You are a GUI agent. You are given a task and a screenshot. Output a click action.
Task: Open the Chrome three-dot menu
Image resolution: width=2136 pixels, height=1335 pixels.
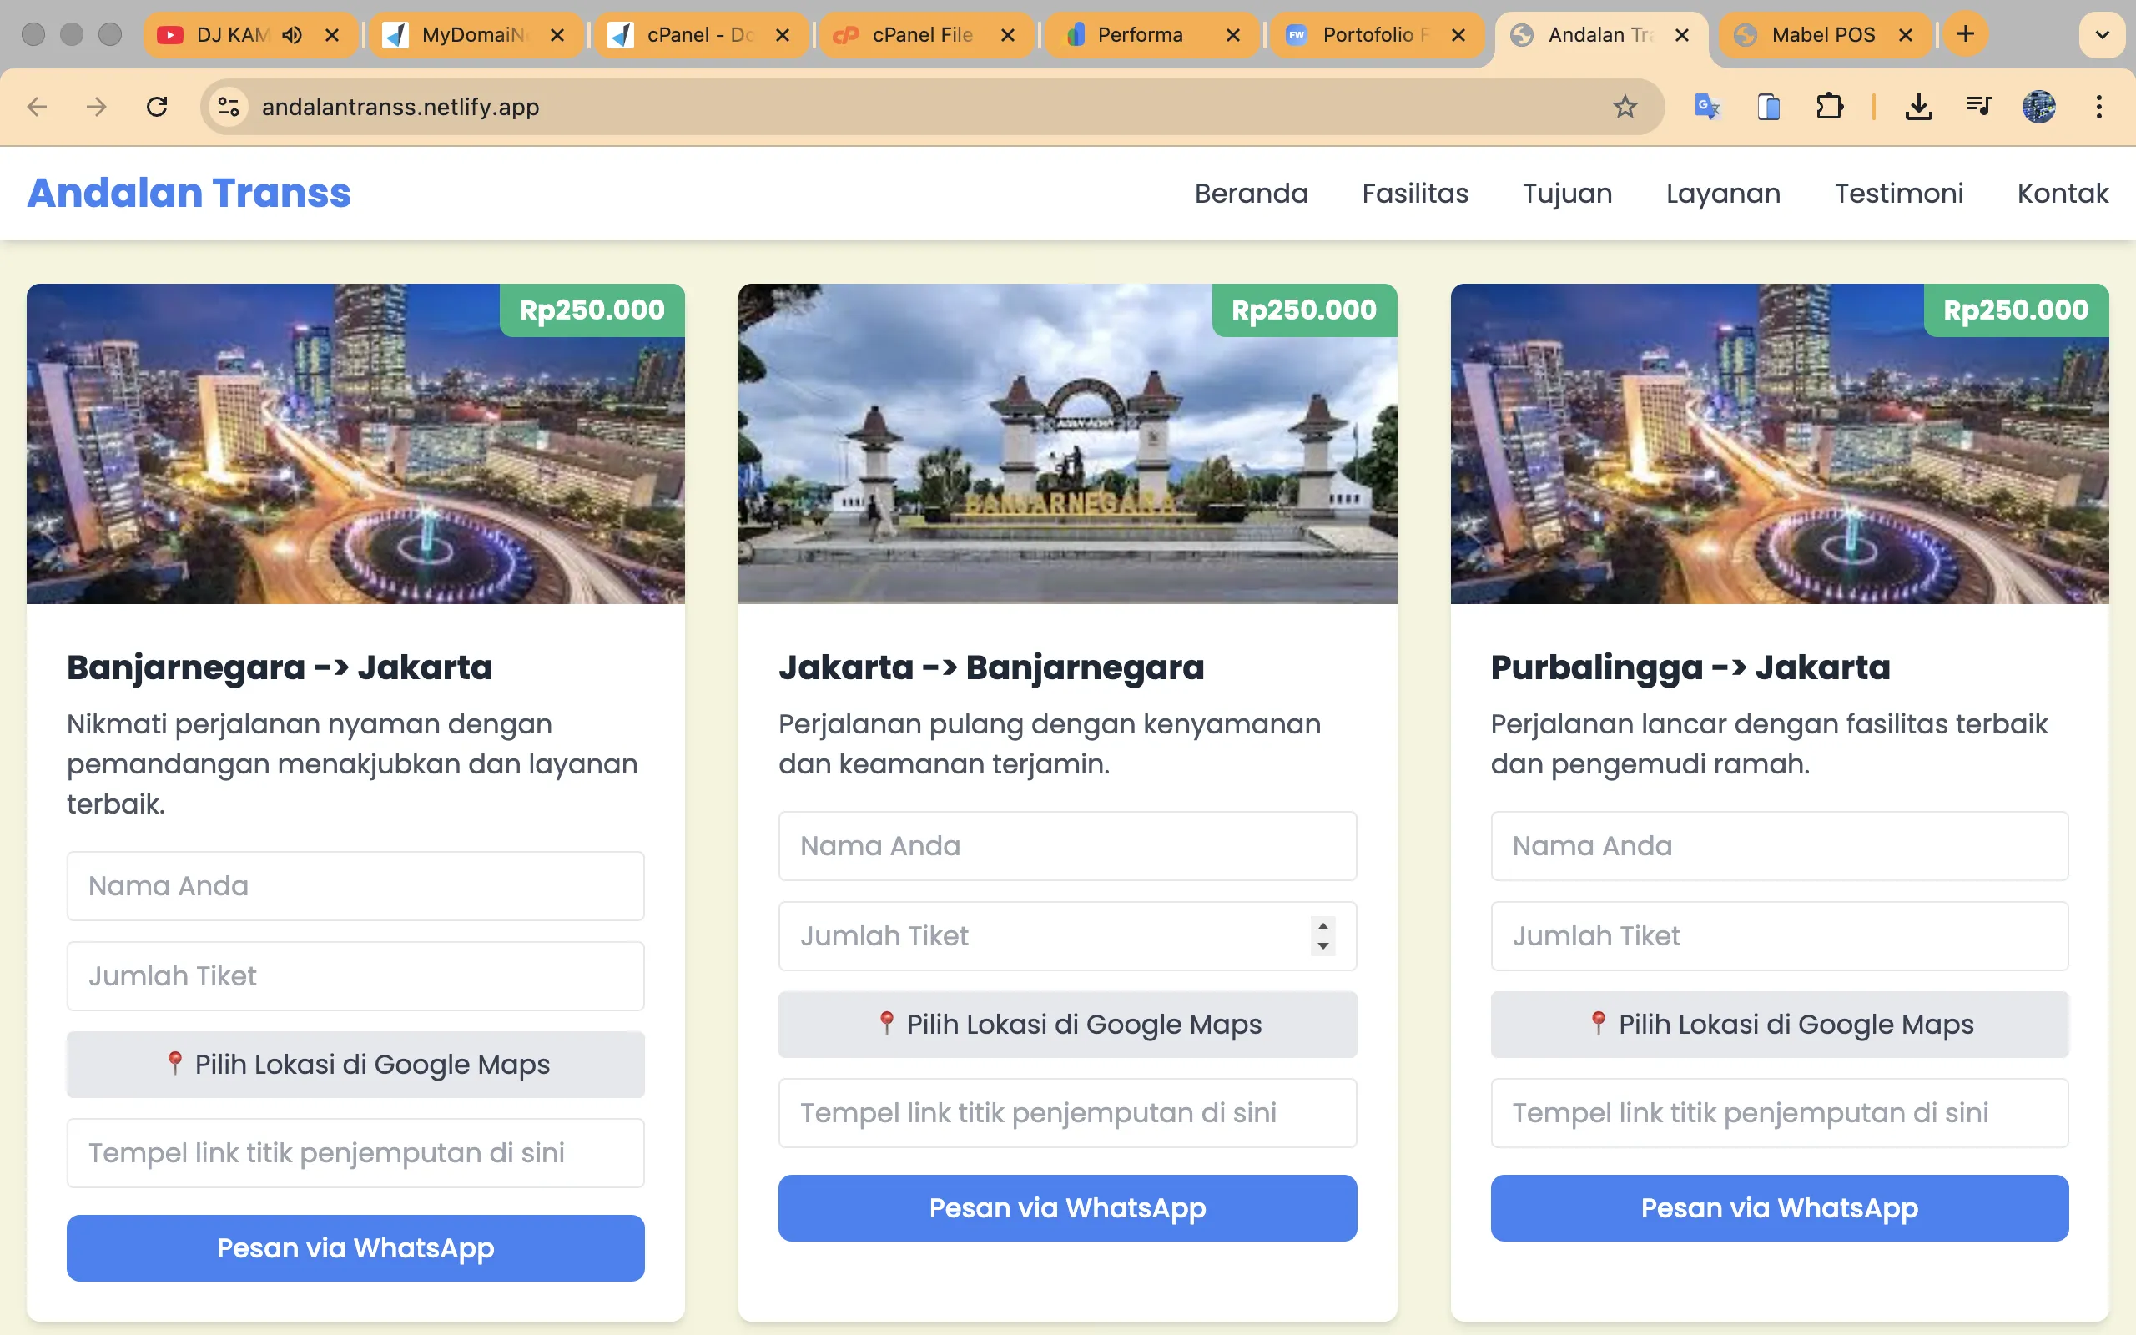pyautogui.click(x=2099, y=107)
